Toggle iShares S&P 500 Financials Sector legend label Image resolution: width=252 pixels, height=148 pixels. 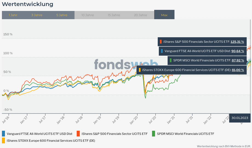click(x=114, y=134)
